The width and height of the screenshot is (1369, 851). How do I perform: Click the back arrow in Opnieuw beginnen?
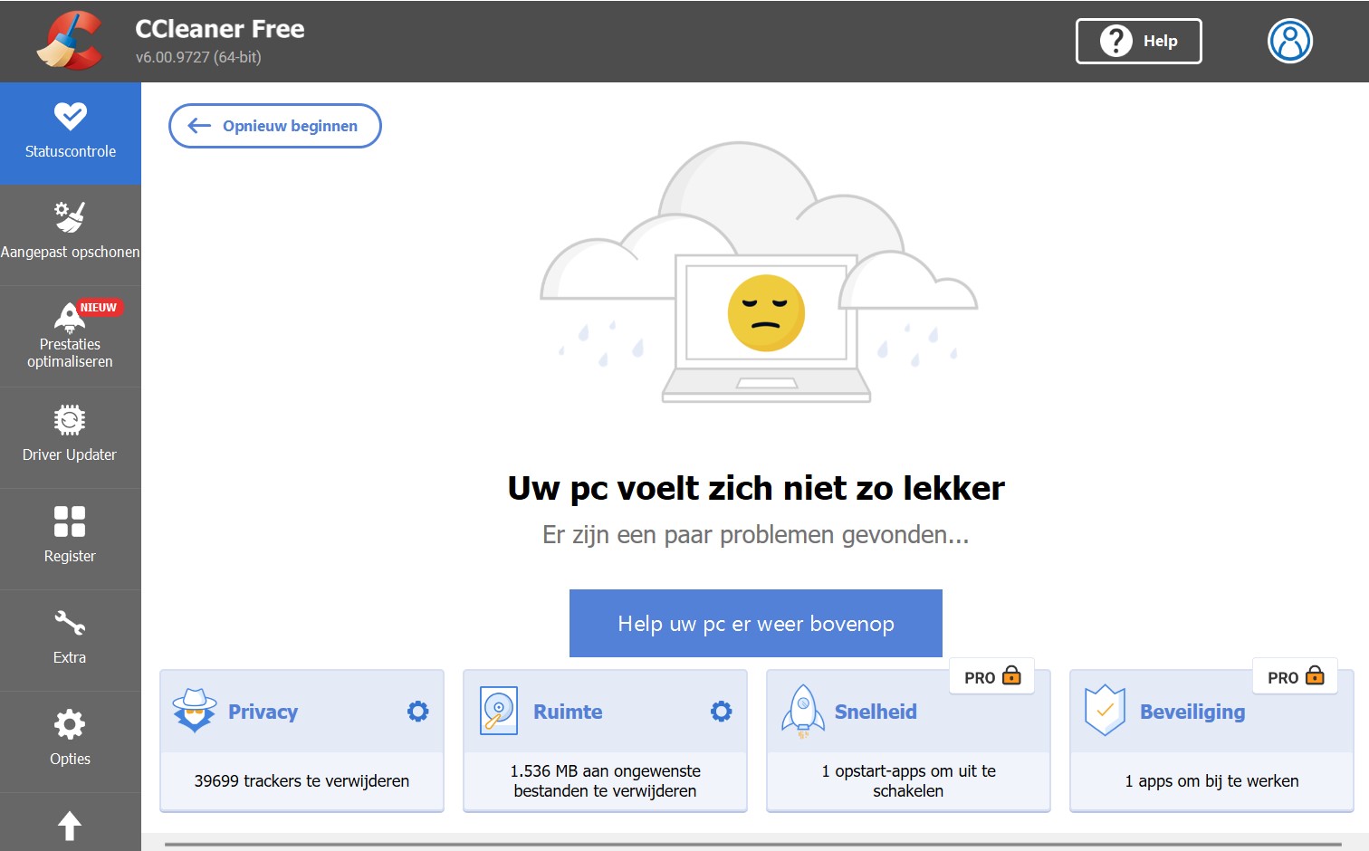coord(199,126)
